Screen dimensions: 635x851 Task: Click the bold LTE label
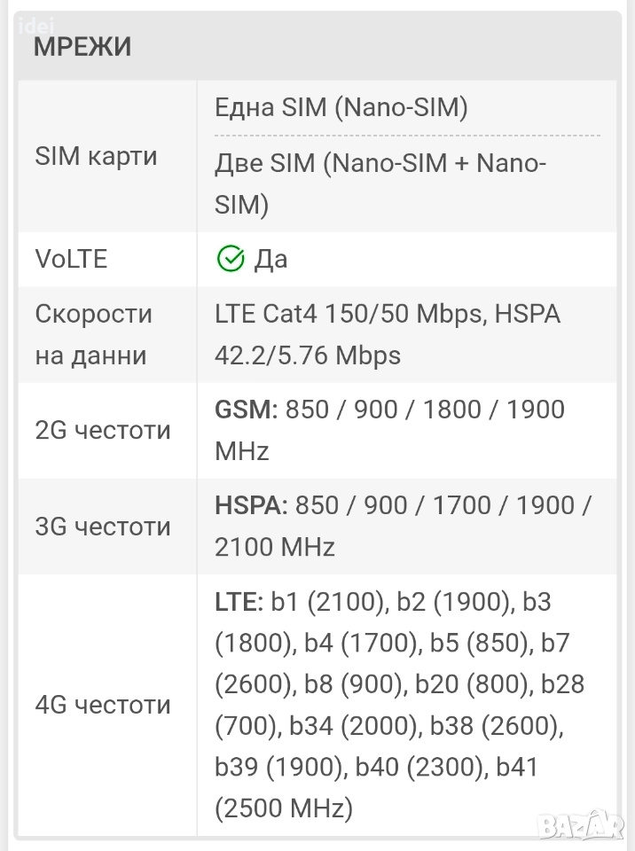[239, 602]
